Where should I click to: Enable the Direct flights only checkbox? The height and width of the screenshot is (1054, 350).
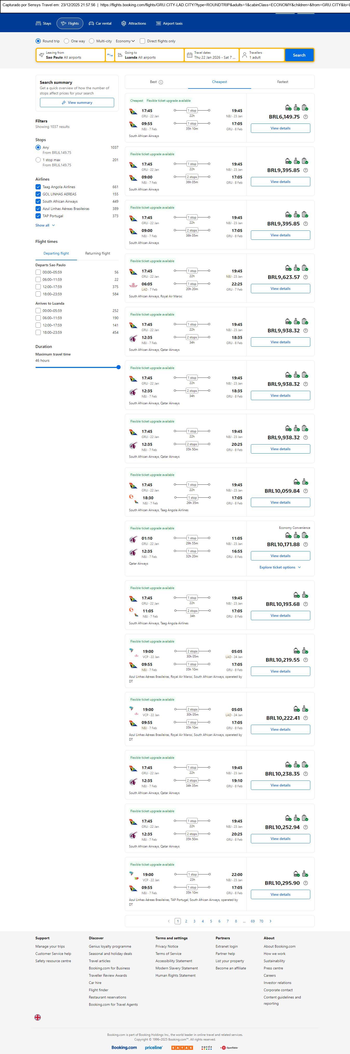(x=142, y=41)
